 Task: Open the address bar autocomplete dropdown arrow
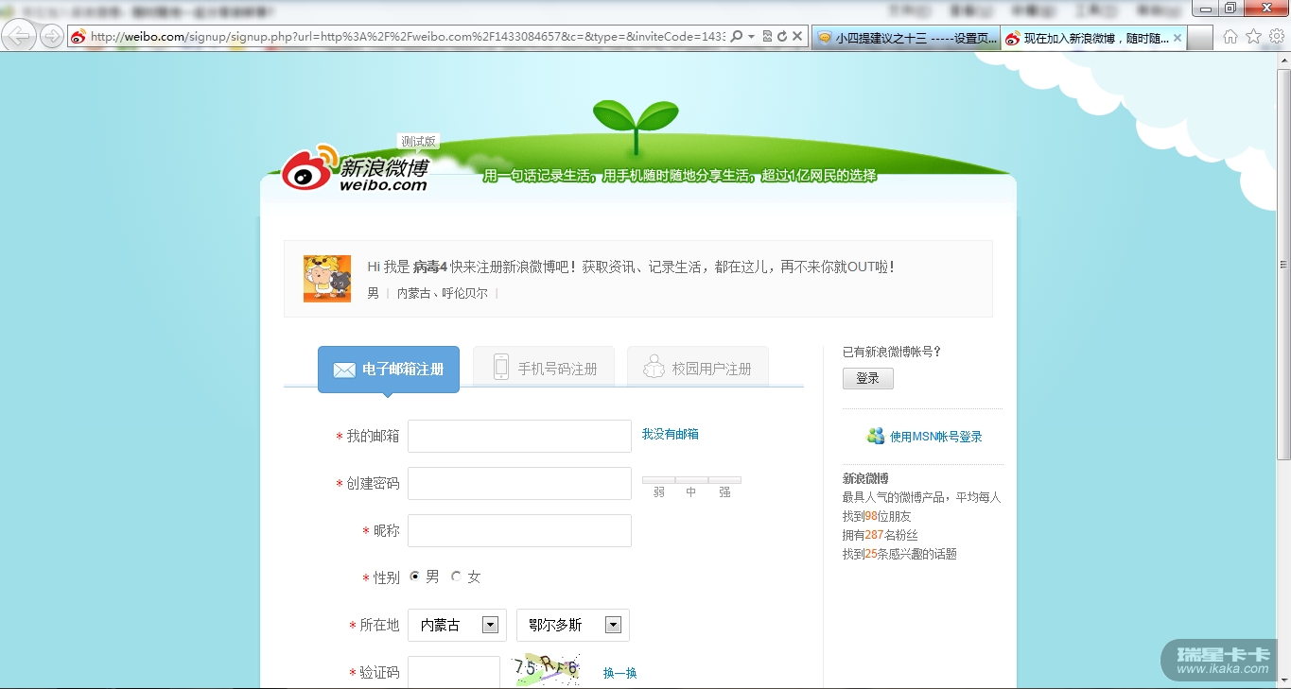(x=751, y=37)
